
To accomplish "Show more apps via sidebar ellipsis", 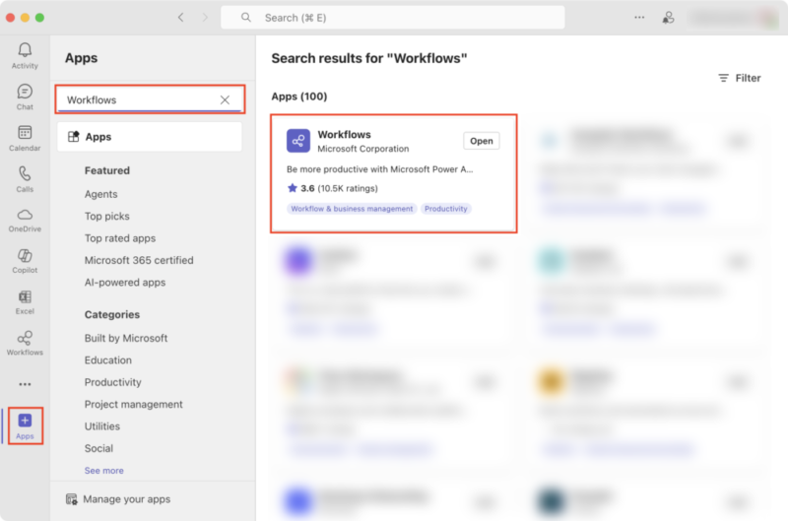I will (25, 384).
